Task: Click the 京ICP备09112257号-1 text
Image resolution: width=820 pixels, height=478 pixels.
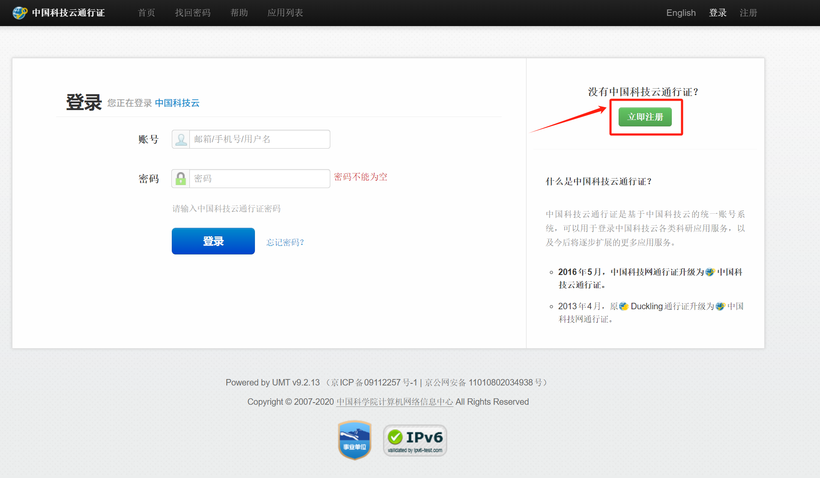Action: pyautogui.click(x=374, y=382)
